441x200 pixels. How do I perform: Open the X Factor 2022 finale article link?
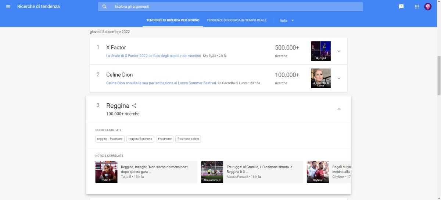click(x=154, y=56)
